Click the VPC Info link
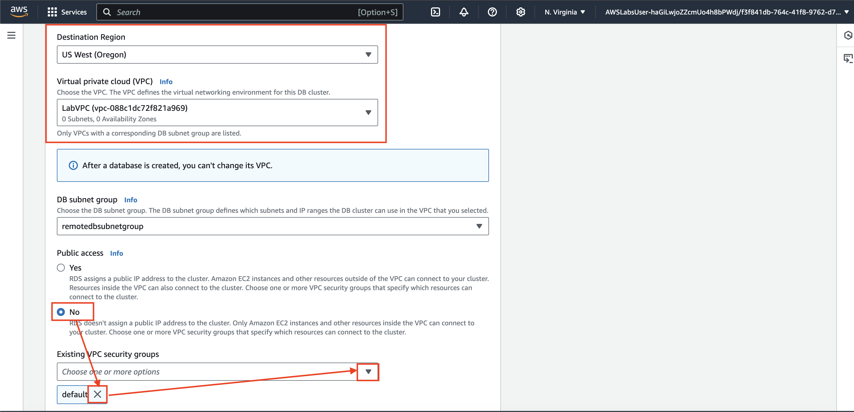The image size is (854, 412). (166, 82)
